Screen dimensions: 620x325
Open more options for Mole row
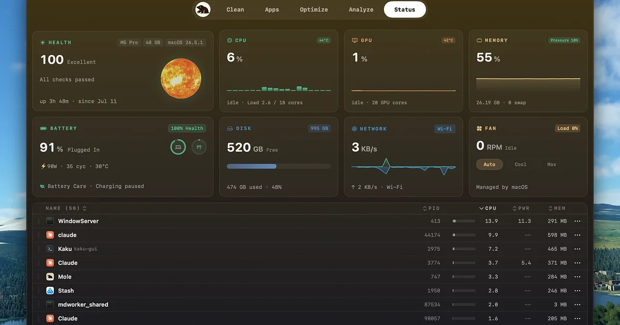(x=577, y=277)
